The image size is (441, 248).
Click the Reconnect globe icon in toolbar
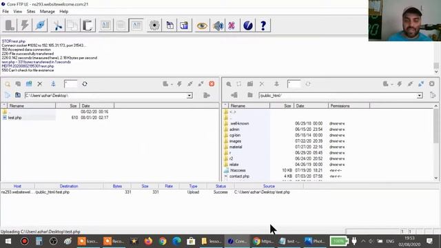click(x=40, y=25)
